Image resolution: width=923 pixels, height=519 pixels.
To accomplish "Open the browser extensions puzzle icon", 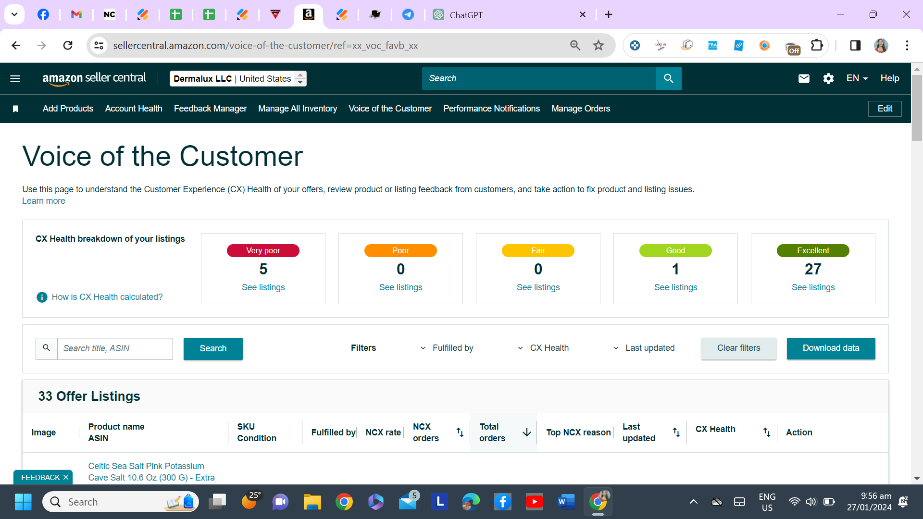I will (817, 45).
